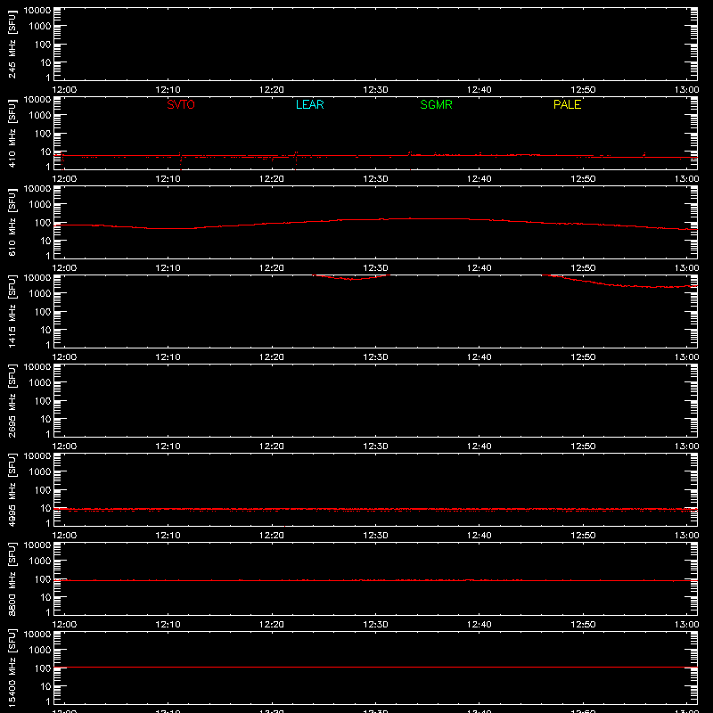This screenshot has height=713, width=713.
Task: Select the 10 tick on the 1415 MHz axis
Action: point(45,330)
